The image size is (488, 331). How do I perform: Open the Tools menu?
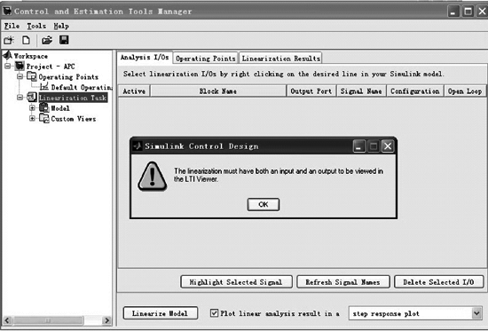pos(36,26)
